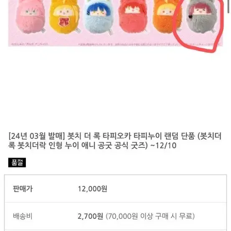Click the 품절 sold-out badge
This screenshot has height=231, width=231.
tap(17, 162)
